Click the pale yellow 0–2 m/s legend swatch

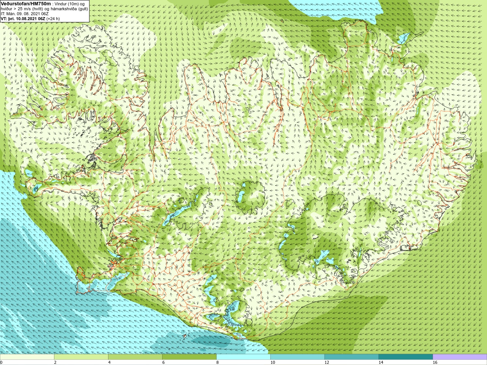[x=27, y=357]
